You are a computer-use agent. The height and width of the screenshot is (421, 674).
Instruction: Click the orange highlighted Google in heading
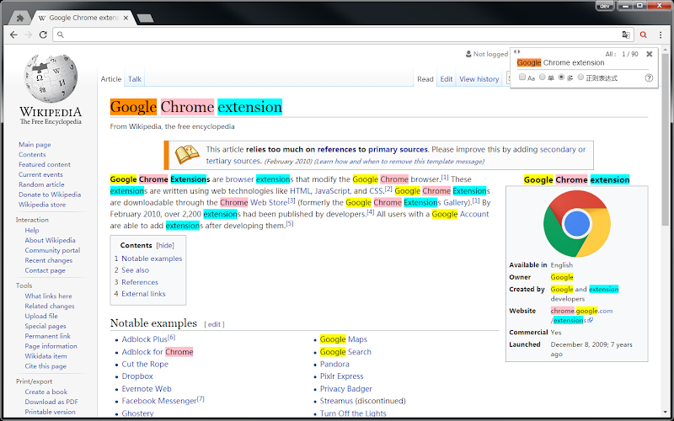133,107
